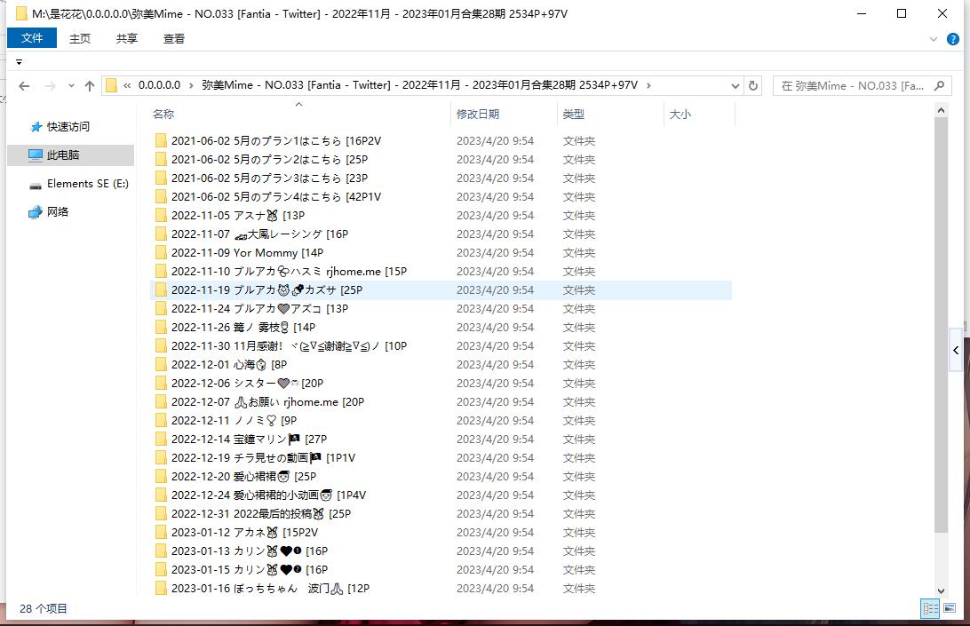The width and height of the screenshot is (970, 626).
Task: Switch to the 查看 ribbon tab
Action: pos(174,38)
